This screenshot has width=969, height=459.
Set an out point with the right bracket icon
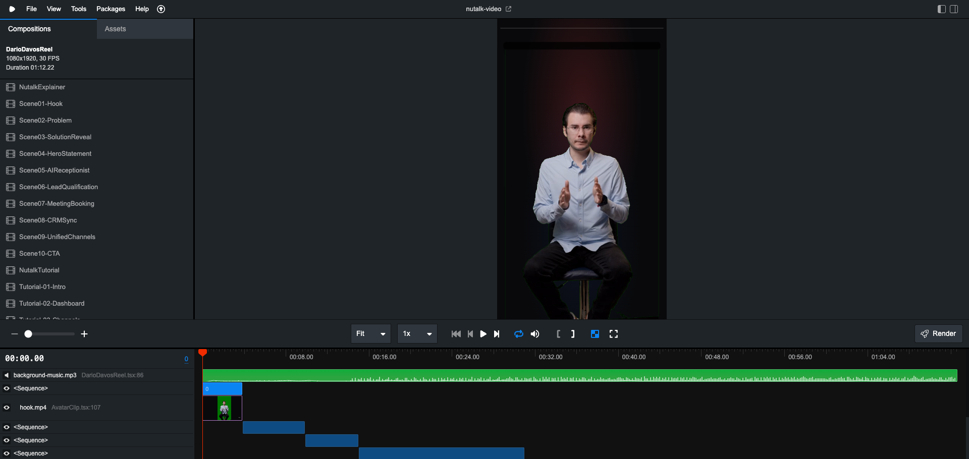[572, 334]
